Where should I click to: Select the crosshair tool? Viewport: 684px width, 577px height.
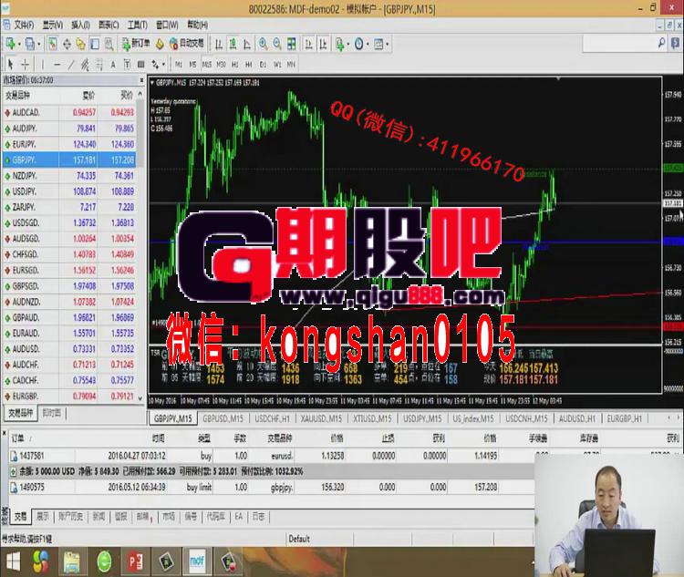[x=25, y=65]
